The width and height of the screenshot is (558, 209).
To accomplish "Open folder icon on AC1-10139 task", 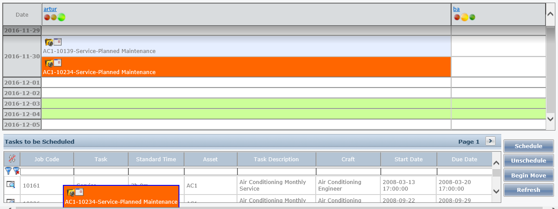I will 49,43.
